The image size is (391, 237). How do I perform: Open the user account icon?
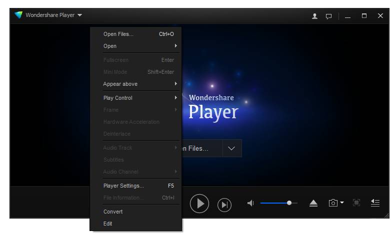tap(314, 16)
